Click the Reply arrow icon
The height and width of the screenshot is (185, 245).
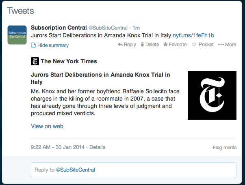tap(120, 45)
